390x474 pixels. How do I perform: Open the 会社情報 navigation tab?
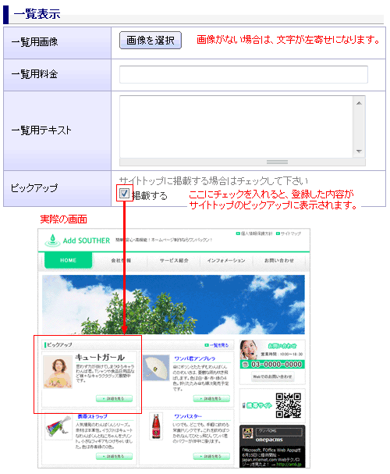(121, 261)
